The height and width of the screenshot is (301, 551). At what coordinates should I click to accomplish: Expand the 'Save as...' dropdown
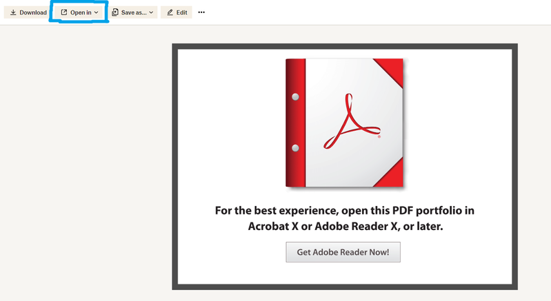(x=132, y=12)
